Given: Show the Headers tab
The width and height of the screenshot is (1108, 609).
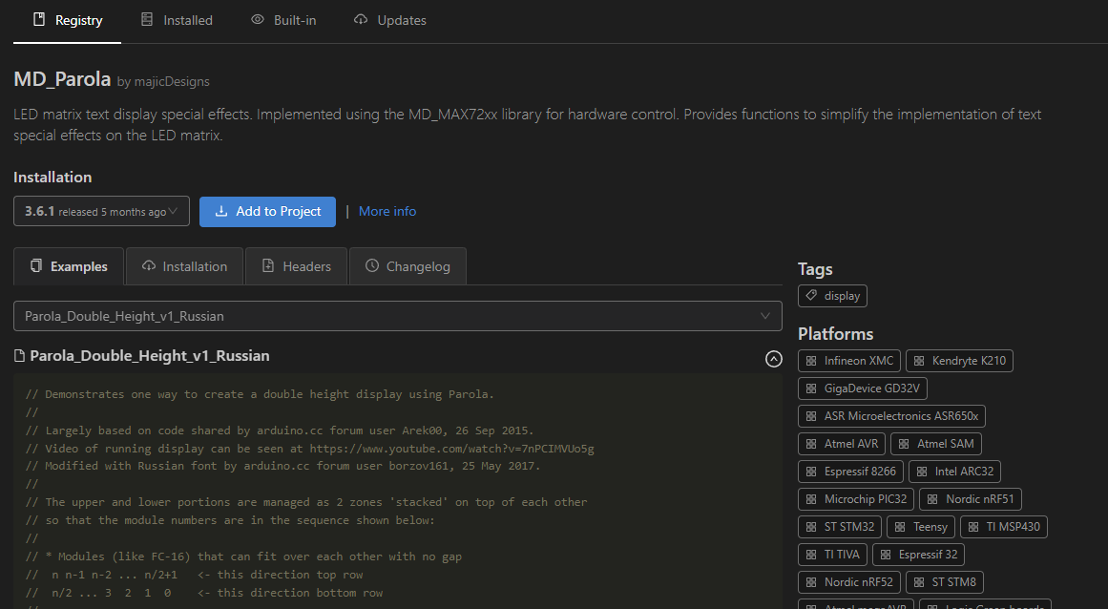Looking at the screenshot, I should click(x=297, y=266).
